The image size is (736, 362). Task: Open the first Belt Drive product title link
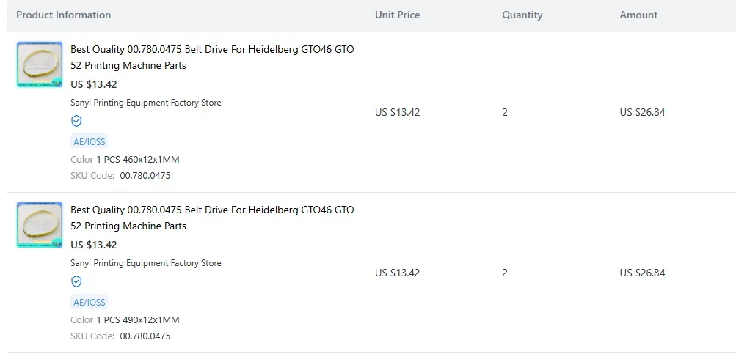click(212, 57)
